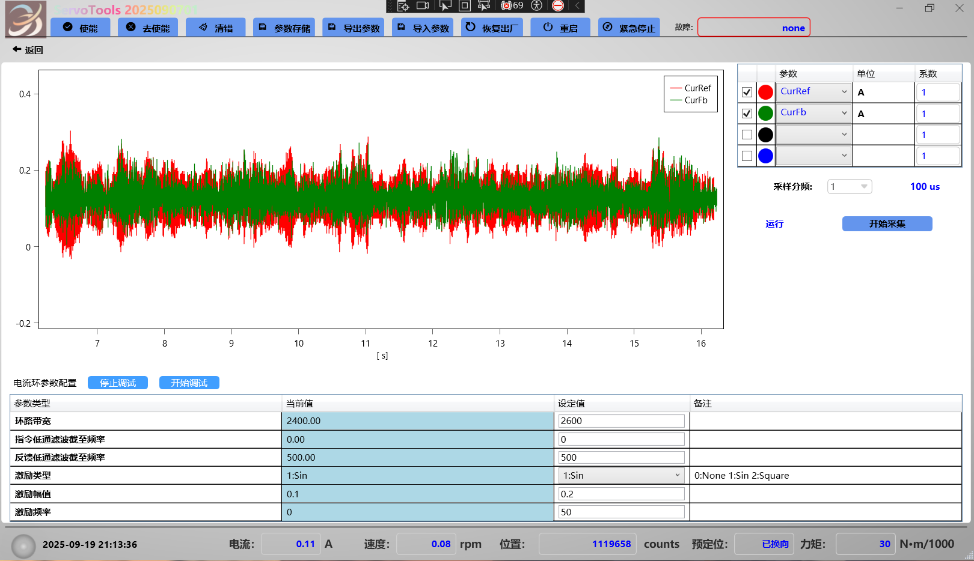
Task: Open the 激励类型 1:Sin dropdown
Action: click(x=622, y=476)
